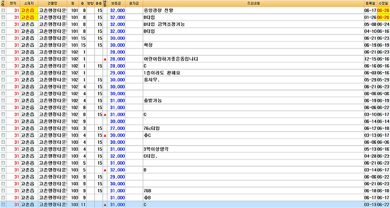Select the registration date 04-28

[370, 156]
